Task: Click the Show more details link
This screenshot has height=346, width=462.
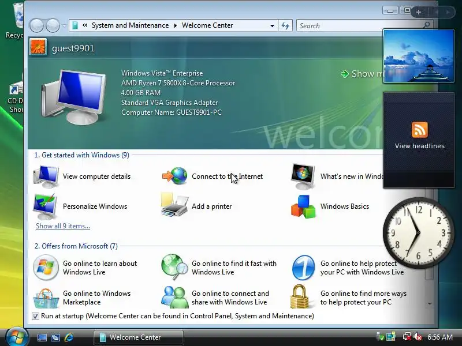Action: [362, 74]
